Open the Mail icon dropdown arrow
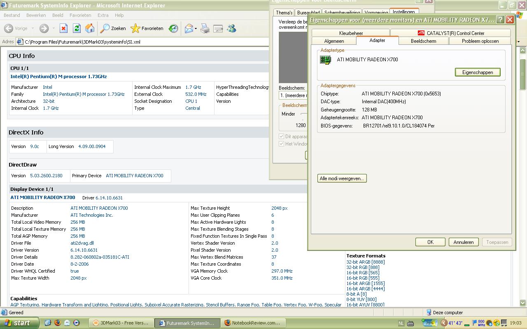Viewport: 527px width, 329px height. click(x=196, y=28)
